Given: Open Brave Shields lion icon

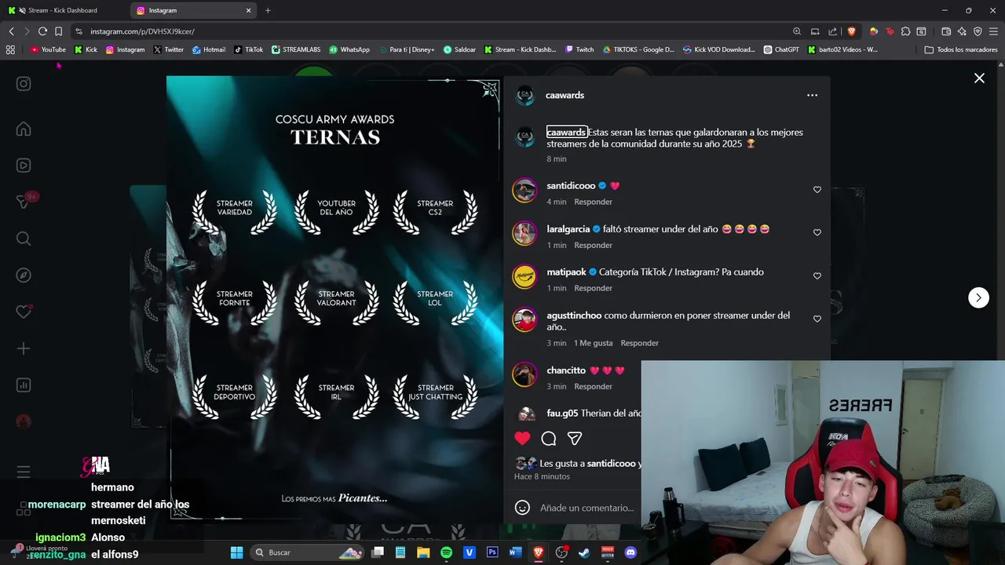Looking at the screenshot, I should pyautogui.click(x=851, y=31).
